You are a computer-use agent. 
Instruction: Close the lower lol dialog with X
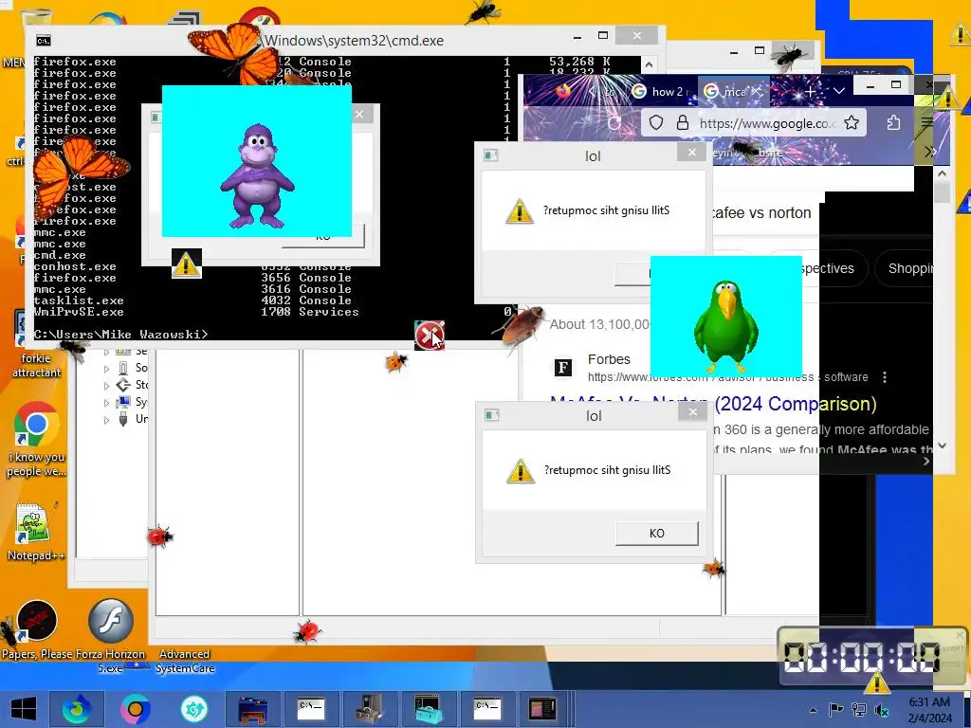[x=693, y=411]
